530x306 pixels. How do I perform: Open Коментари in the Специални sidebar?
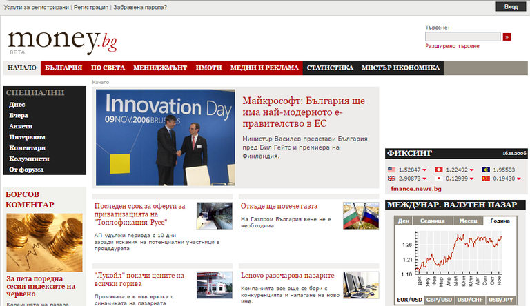tap(27, 147)
